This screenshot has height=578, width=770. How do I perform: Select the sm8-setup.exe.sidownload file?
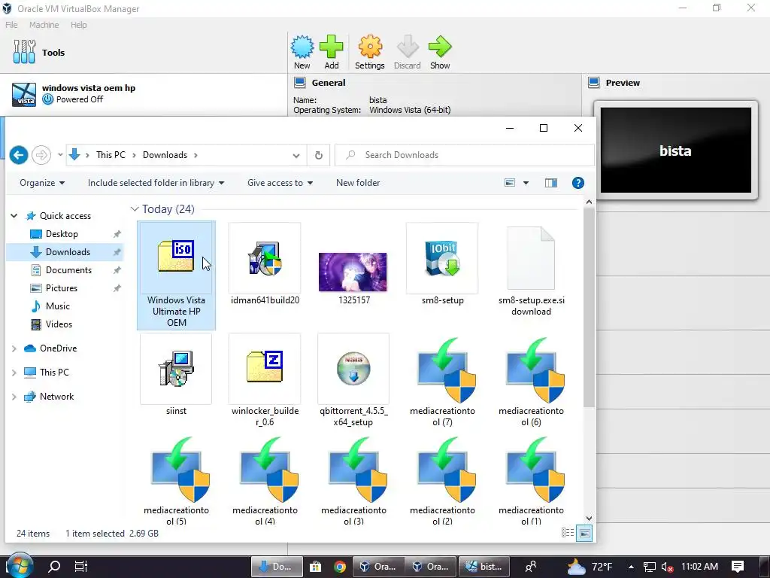coord(531,270)
